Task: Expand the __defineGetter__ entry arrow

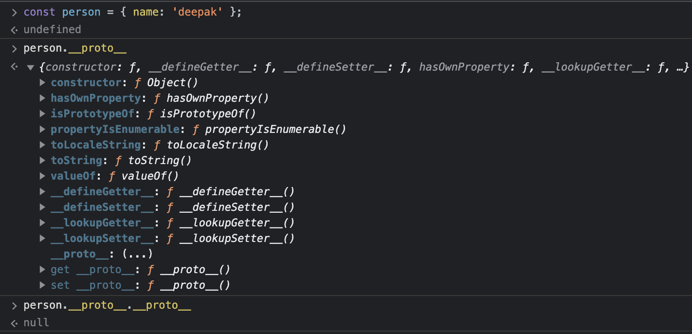Action: 42,192
